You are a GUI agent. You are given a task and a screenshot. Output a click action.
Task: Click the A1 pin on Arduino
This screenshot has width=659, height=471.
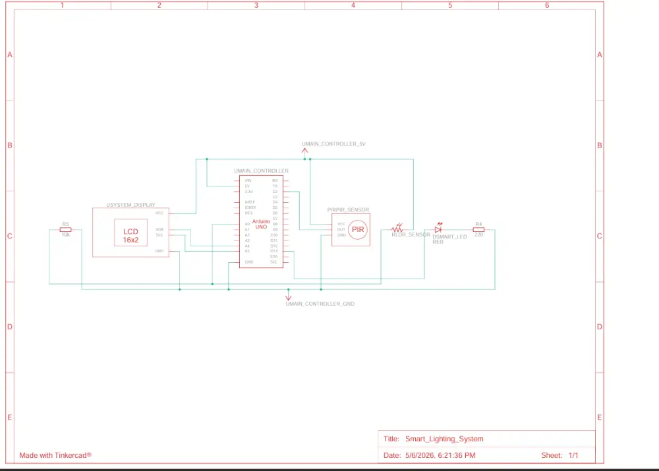pyautogui.click(x=247, y=229)
